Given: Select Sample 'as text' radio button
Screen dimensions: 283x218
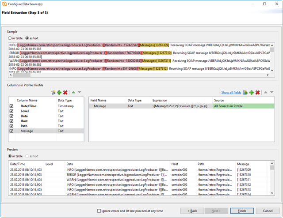Looking at the screenshot, I should [27, 38].
